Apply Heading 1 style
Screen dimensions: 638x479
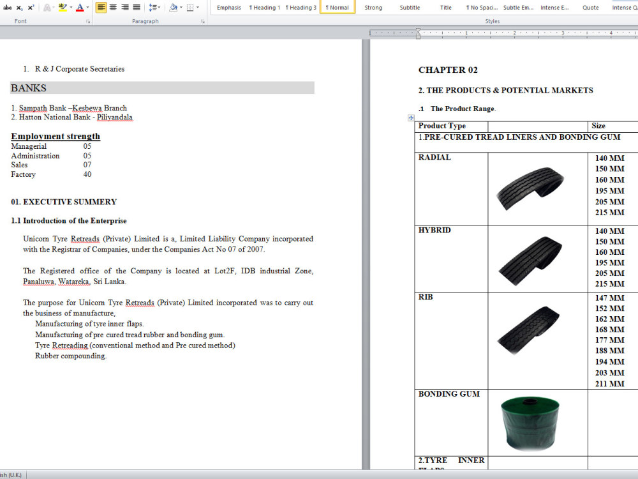point(265,7)
